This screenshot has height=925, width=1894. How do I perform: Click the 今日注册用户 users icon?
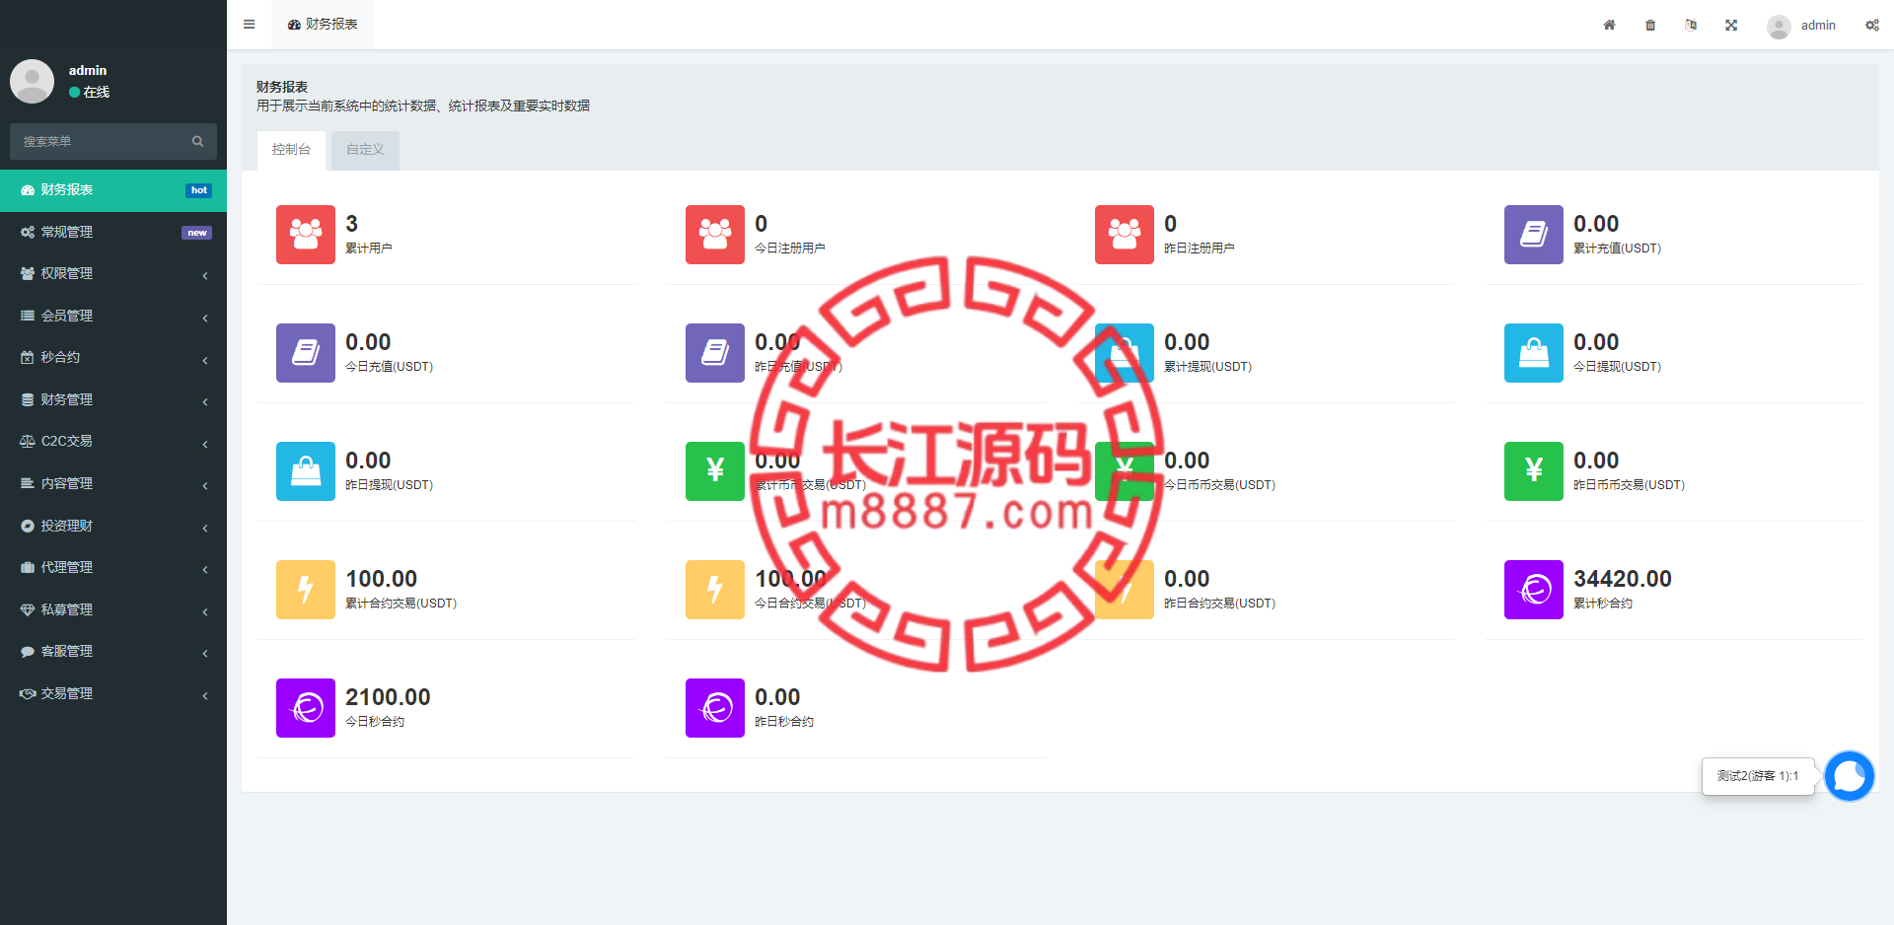(715, 235)
